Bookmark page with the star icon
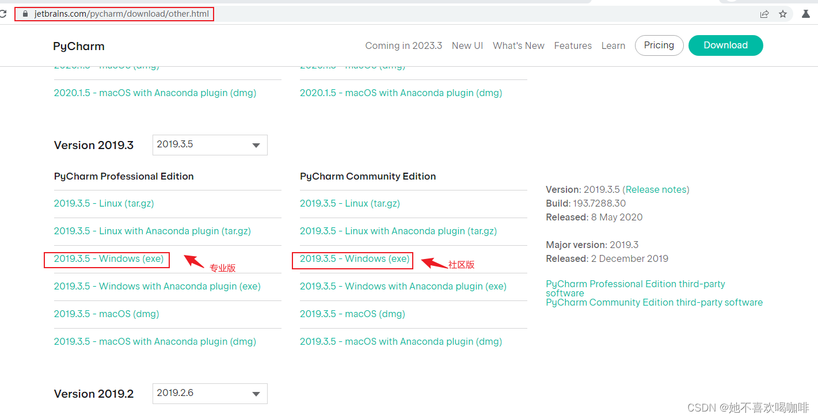The height and width of the screenshot is (419, 818). click(x=783, y=14)
